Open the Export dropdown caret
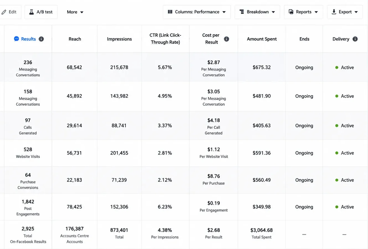 coord(356,12)
